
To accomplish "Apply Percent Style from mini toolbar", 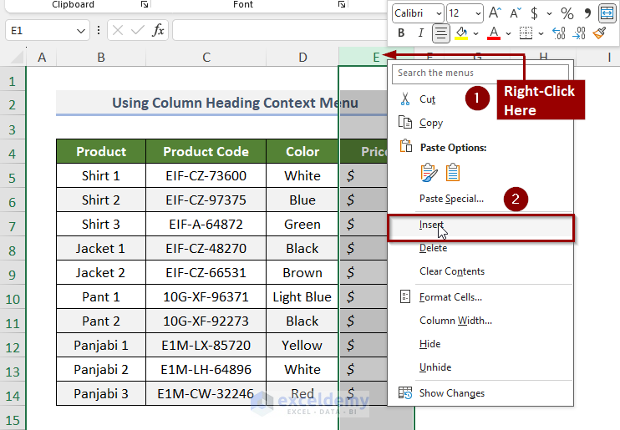I will point(567,13).
